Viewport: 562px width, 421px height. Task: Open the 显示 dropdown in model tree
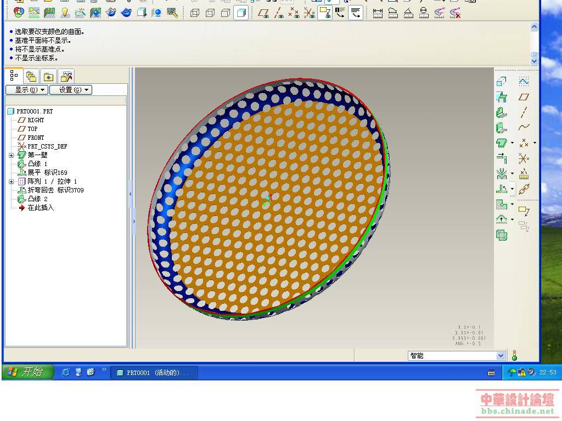tap(27, 89)
